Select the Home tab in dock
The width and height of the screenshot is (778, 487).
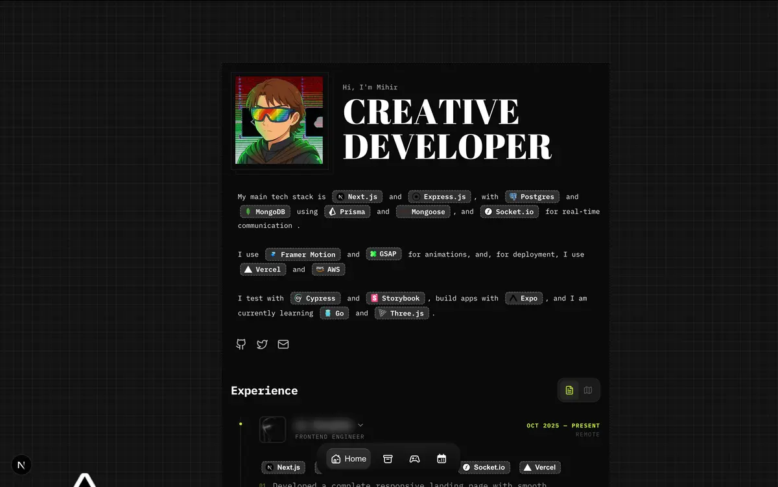point(349,459)
